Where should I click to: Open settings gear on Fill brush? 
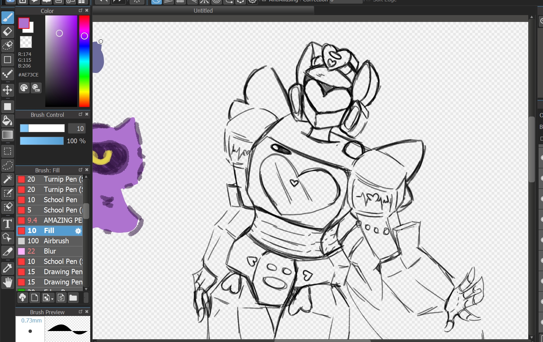pyautogui.click(x=78, y=231)
